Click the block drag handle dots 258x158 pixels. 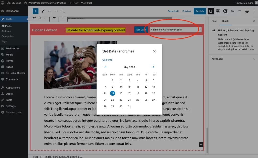pos(40,18)
